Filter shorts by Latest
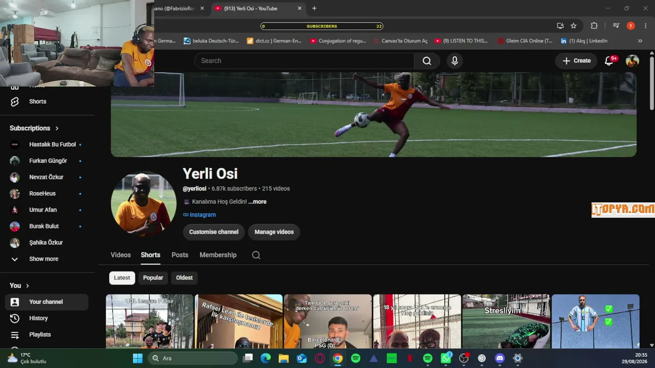Viewport: 655px width, 368px height. coord(122,278)
